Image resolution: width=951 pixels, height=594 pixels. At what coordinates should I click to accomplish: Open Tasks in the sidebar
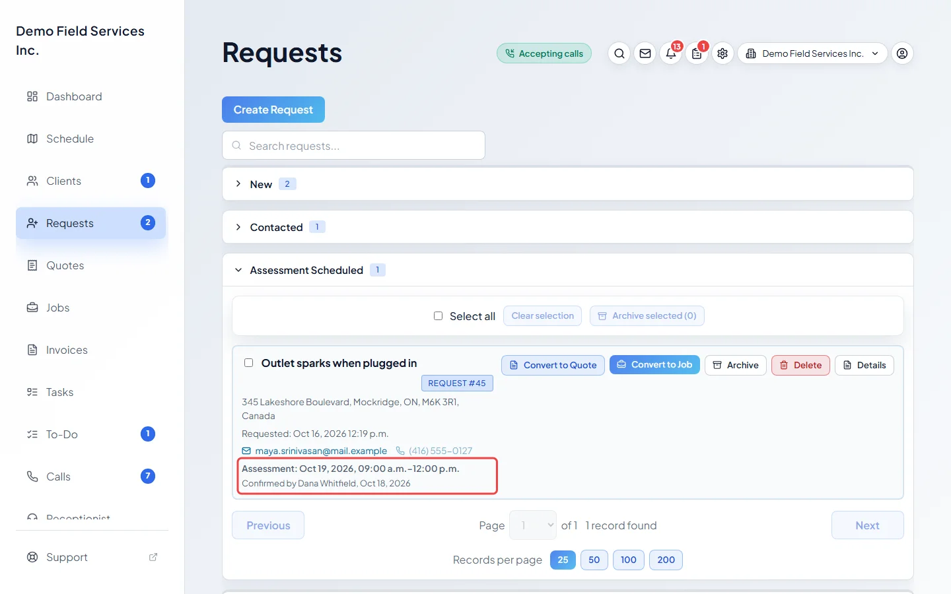tap(90, 392)
